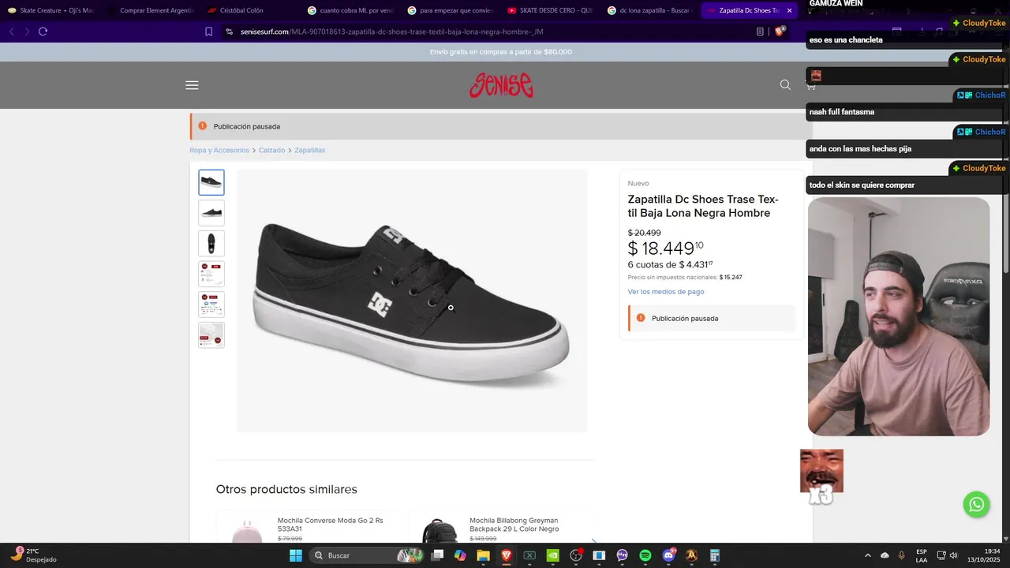This screenshot has height=568, width=1010.
Task: Click product title Zapatilla Dc Shoes Trase
Action: 703,206
